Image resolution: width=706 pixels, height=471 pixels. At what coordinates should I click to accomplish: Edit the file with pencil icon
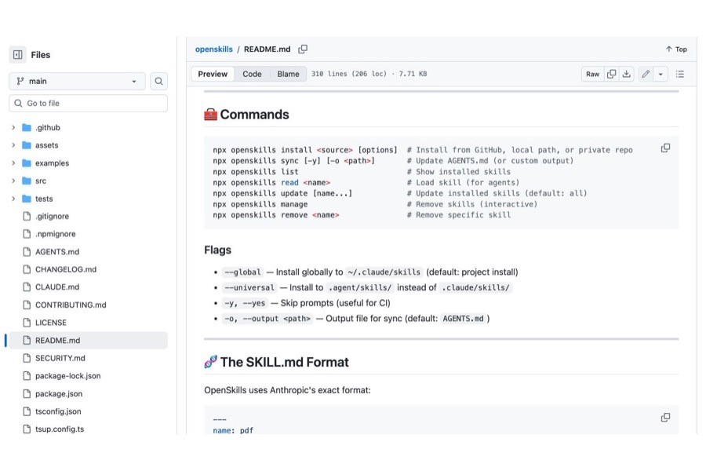coord(646,74)
